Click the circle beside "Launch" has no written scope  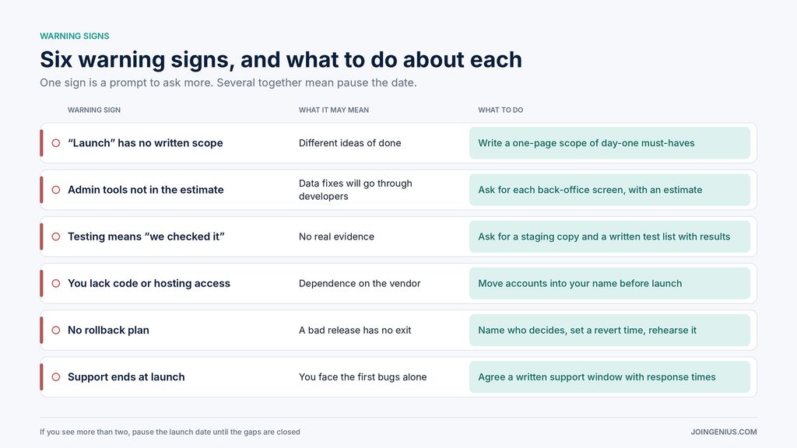(56, 143)
